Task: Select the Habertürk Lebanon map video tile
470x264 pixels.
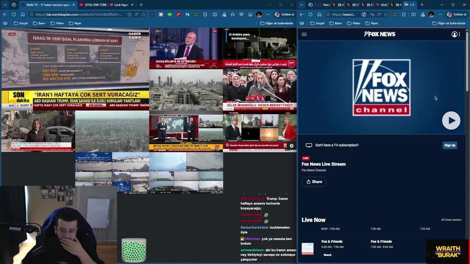Action: point(75,69)
